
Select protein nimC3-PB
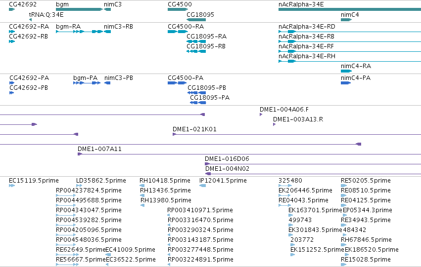point(119,78)
